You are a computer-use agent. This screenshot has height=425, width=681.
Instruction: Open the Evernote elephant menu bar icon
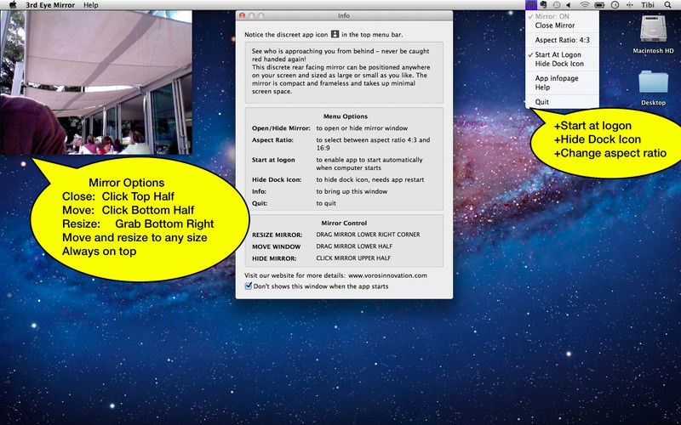543,5
